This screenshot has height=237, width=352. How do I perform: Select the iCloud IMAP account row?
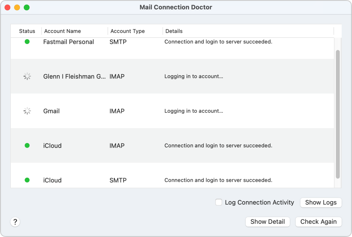(176, 145)
